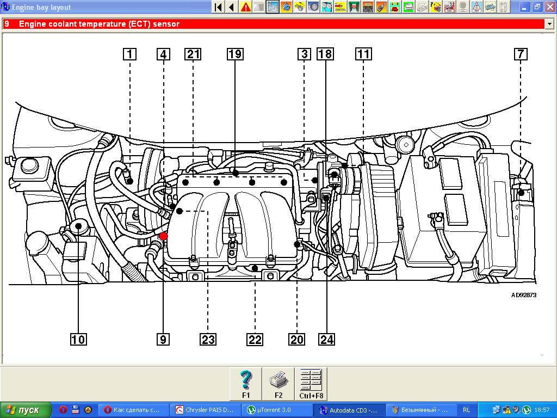Open the Windows Start (пуск) button
Image resolution: width=557 pixels, height=418 pixels.
coord(25,410)
